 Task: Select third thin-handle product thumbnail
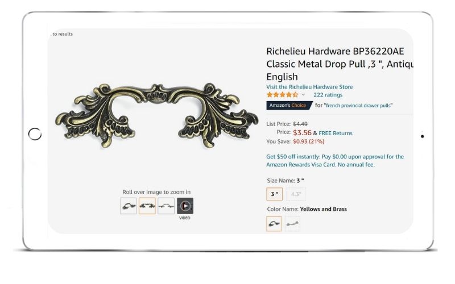pos(166,206)
